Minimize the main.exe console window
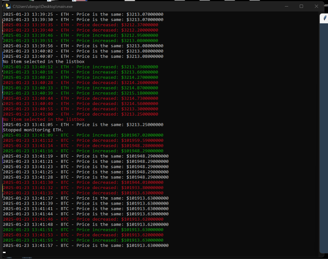The image size is (328, 259). click(287, 7)
